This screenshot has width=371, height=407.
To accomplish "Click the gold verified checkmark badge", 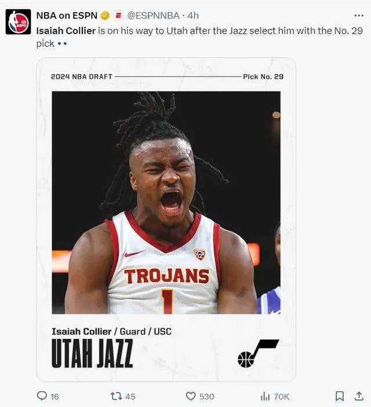I will pos(105,16).
